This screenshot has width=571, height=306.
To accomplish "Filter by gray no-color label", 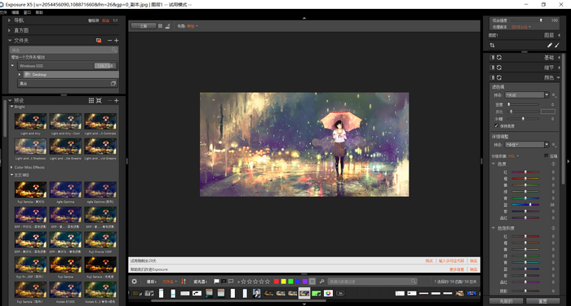I will pos(312,282).
